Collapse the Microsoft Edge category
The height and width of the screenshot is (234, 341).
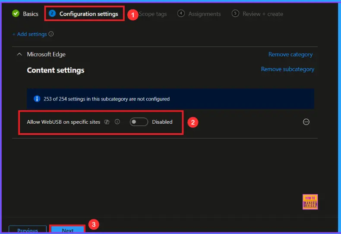19,54
